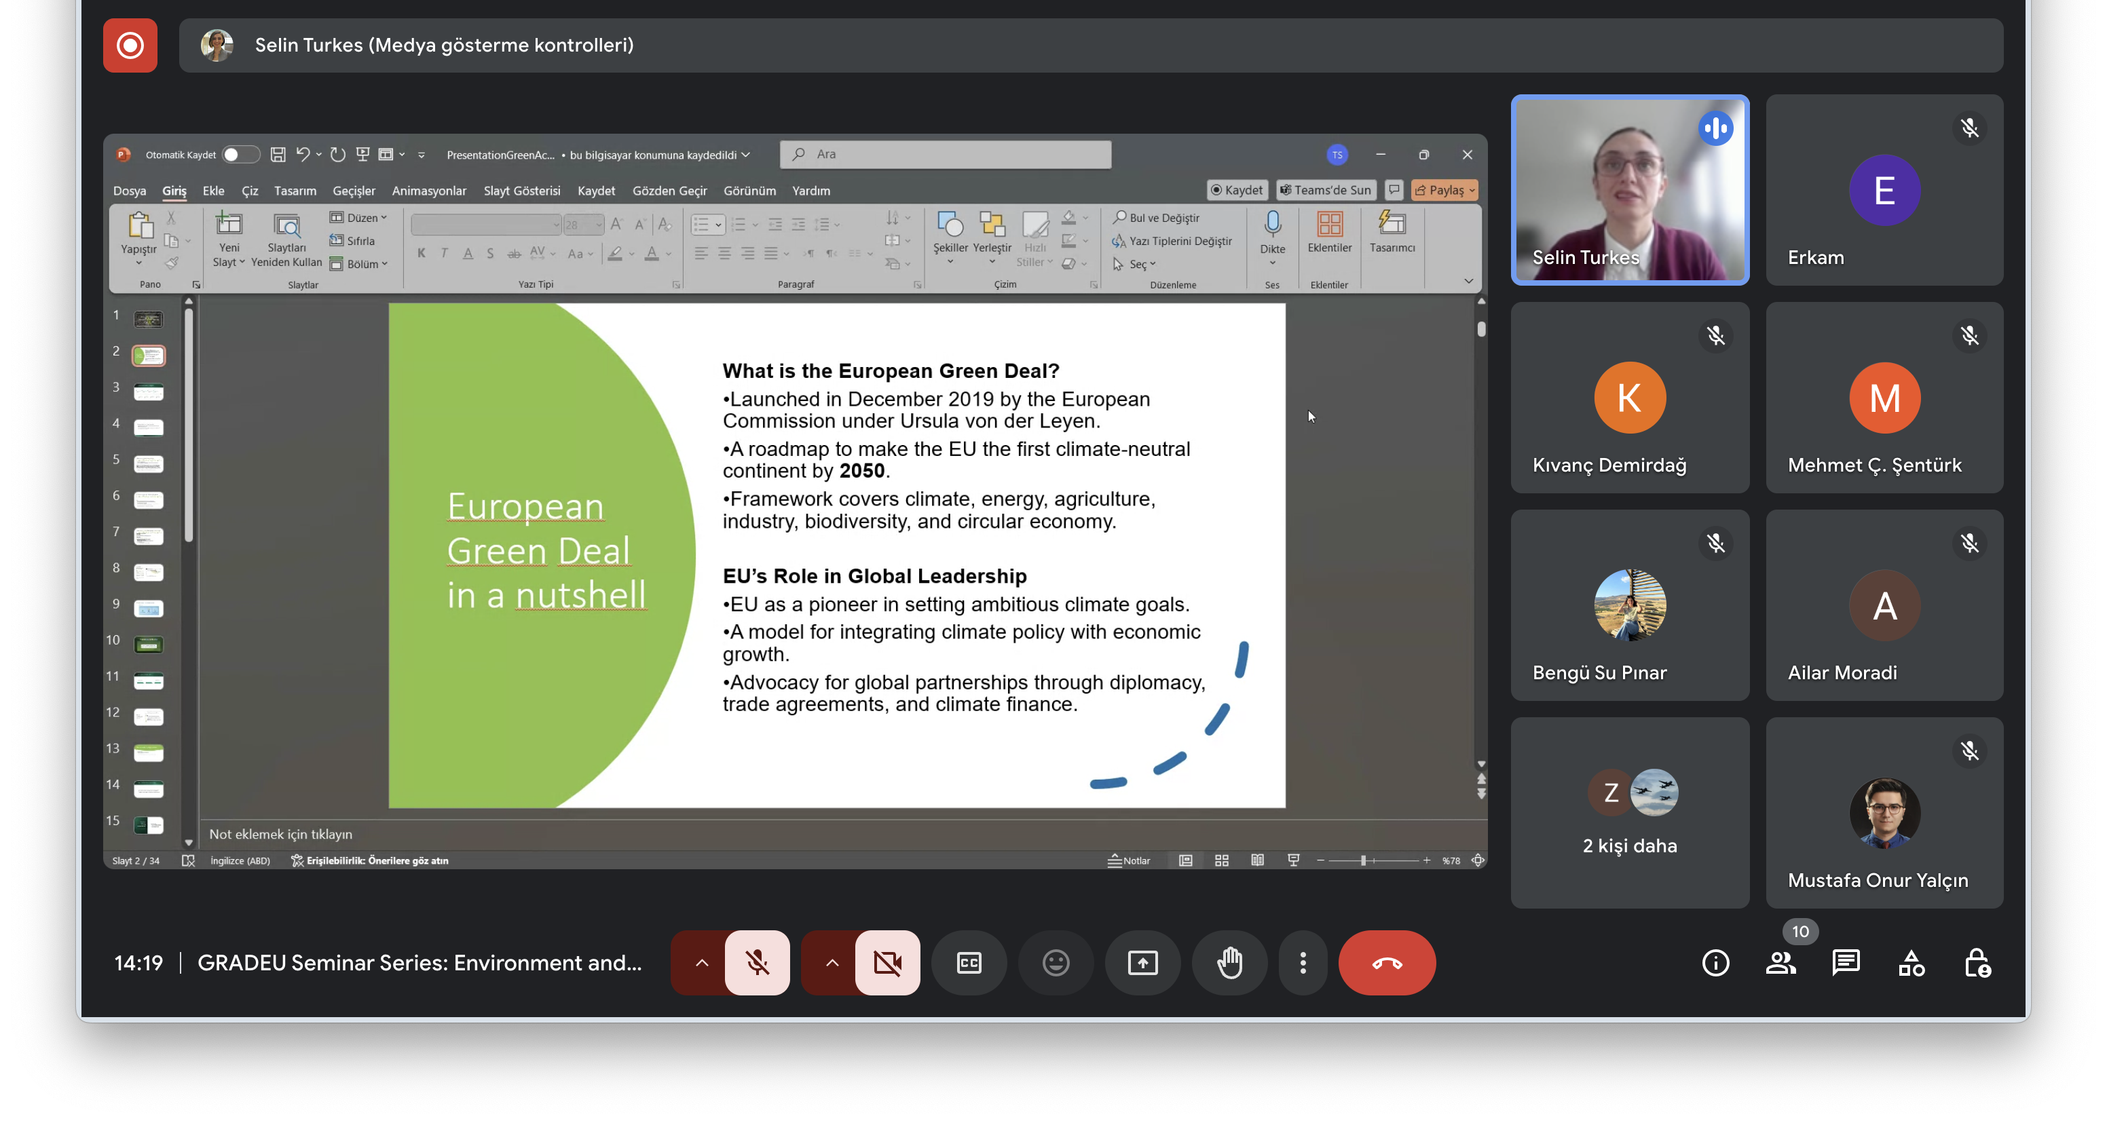The width and height of the screenshot is (2107, 1123).
Task: Open the Animasyonlar ribbon tab
Action: pyautogui.click(x=428, y=191)
